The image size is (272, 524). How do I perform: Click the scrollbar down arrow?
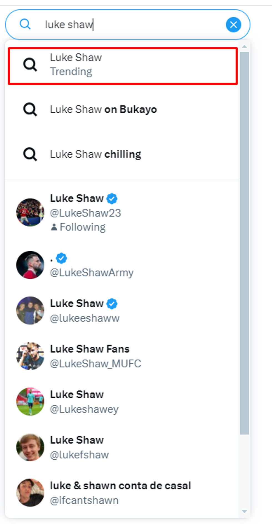(245, 512)
